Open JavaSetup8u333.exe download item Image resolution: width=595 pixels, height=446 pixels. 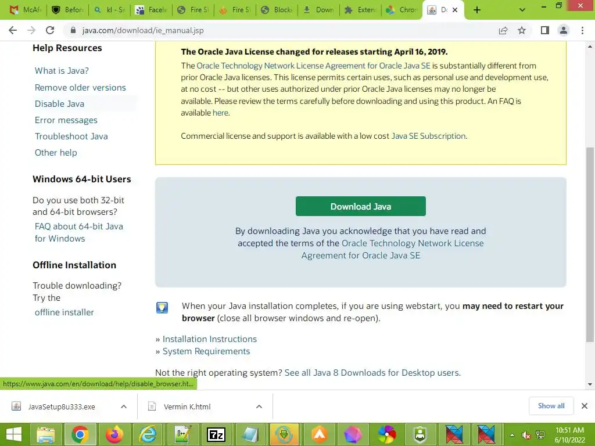[x=62, y=407]
